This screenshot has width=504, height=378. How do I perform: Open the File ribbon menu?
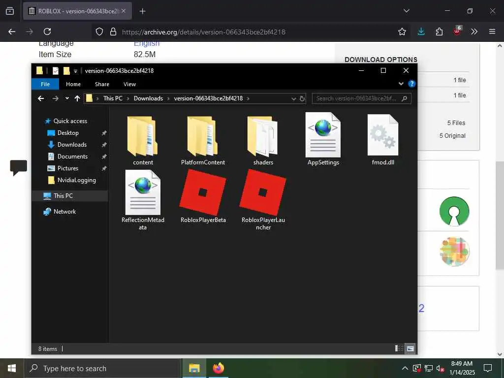click(45, 84)
